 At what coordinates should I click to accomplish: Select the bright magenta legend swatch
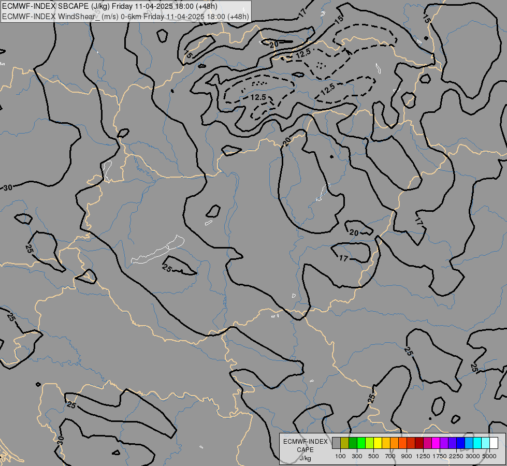(436, 443)
